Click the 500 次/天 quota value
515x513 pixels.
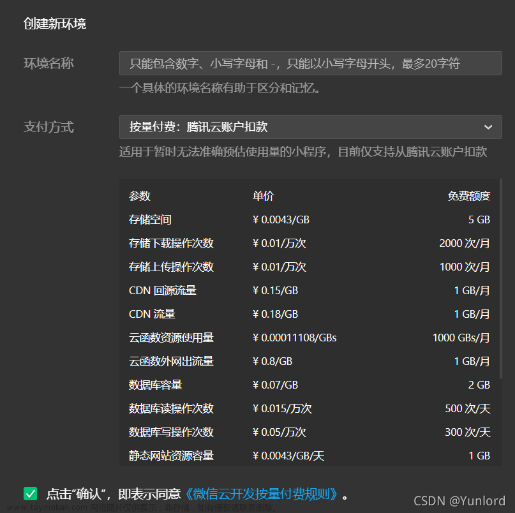point(468,409)
